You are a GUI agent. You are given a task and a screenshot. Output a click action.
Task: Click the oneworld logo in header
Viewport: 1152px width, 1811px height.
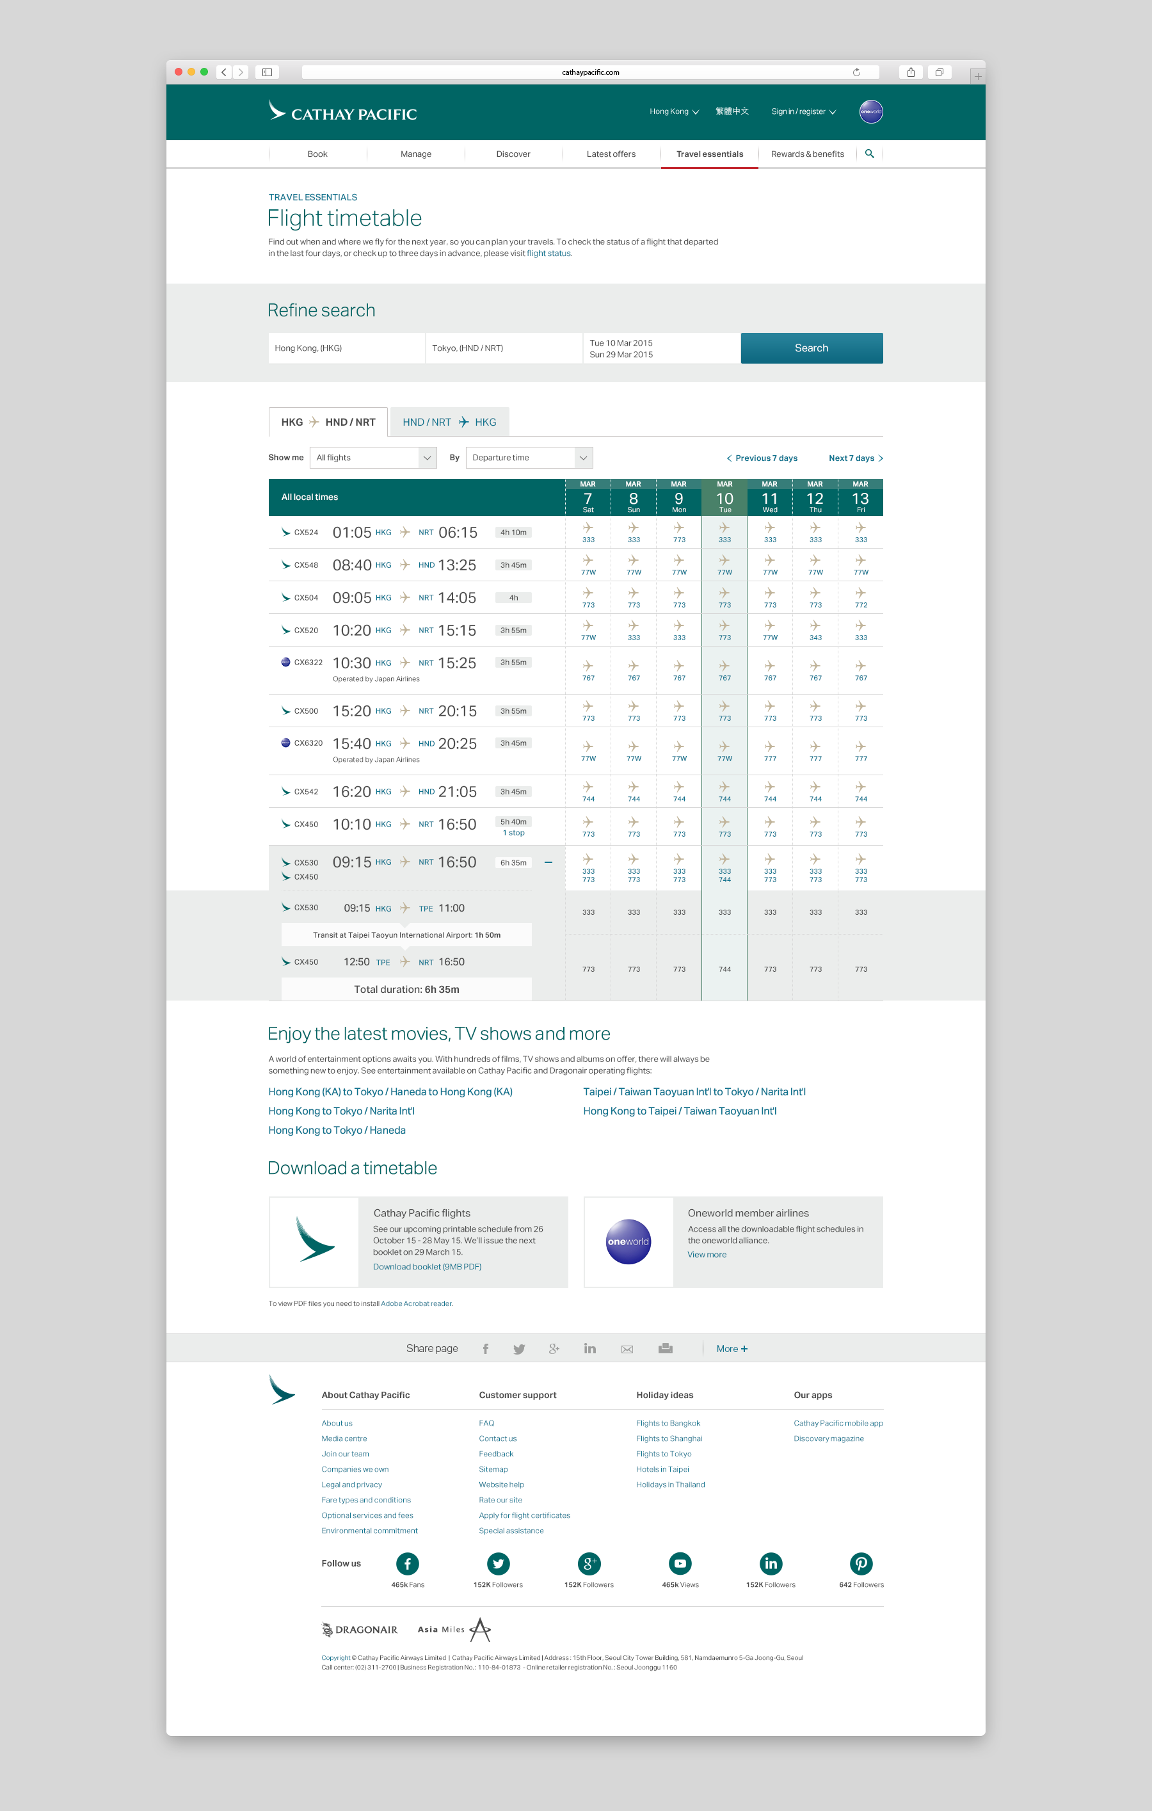pos(871,111)
